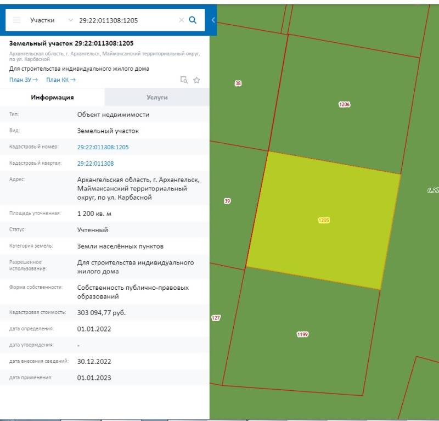
Task: Click parcel 127 label on map
Action: [x=216, y=318]
